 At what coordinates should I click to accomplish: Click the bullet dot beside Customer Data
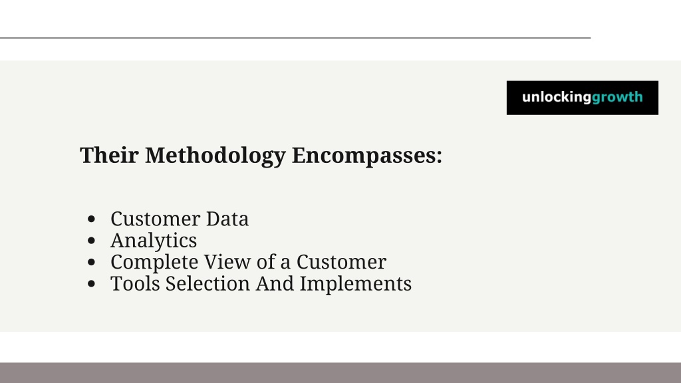[91, 219]
